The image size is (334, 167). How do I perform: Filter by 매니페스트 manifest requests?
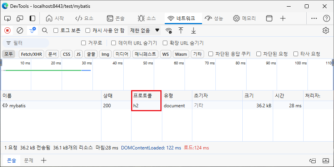coord(145,54)
